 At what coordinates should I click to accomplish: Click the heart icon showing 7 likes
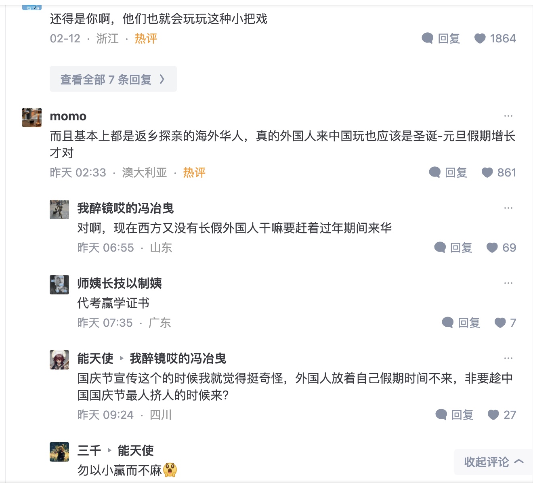point(500,323)
